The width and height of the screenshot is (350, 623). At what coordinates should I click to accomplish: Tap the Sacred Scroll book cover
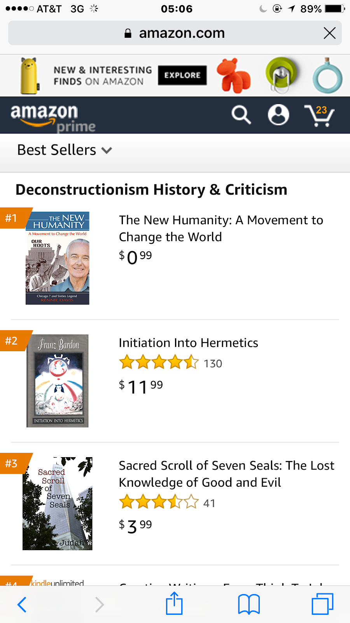coord(58,503)
